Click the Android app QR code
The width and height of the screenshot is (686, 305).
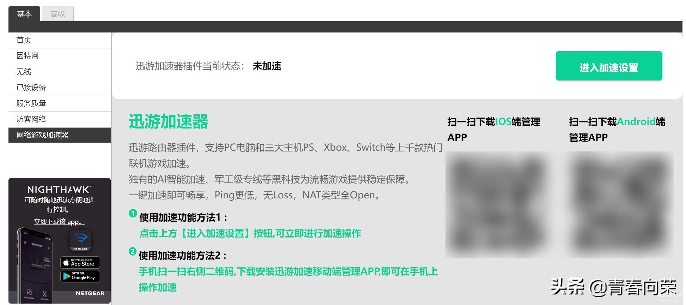point(621,205)
